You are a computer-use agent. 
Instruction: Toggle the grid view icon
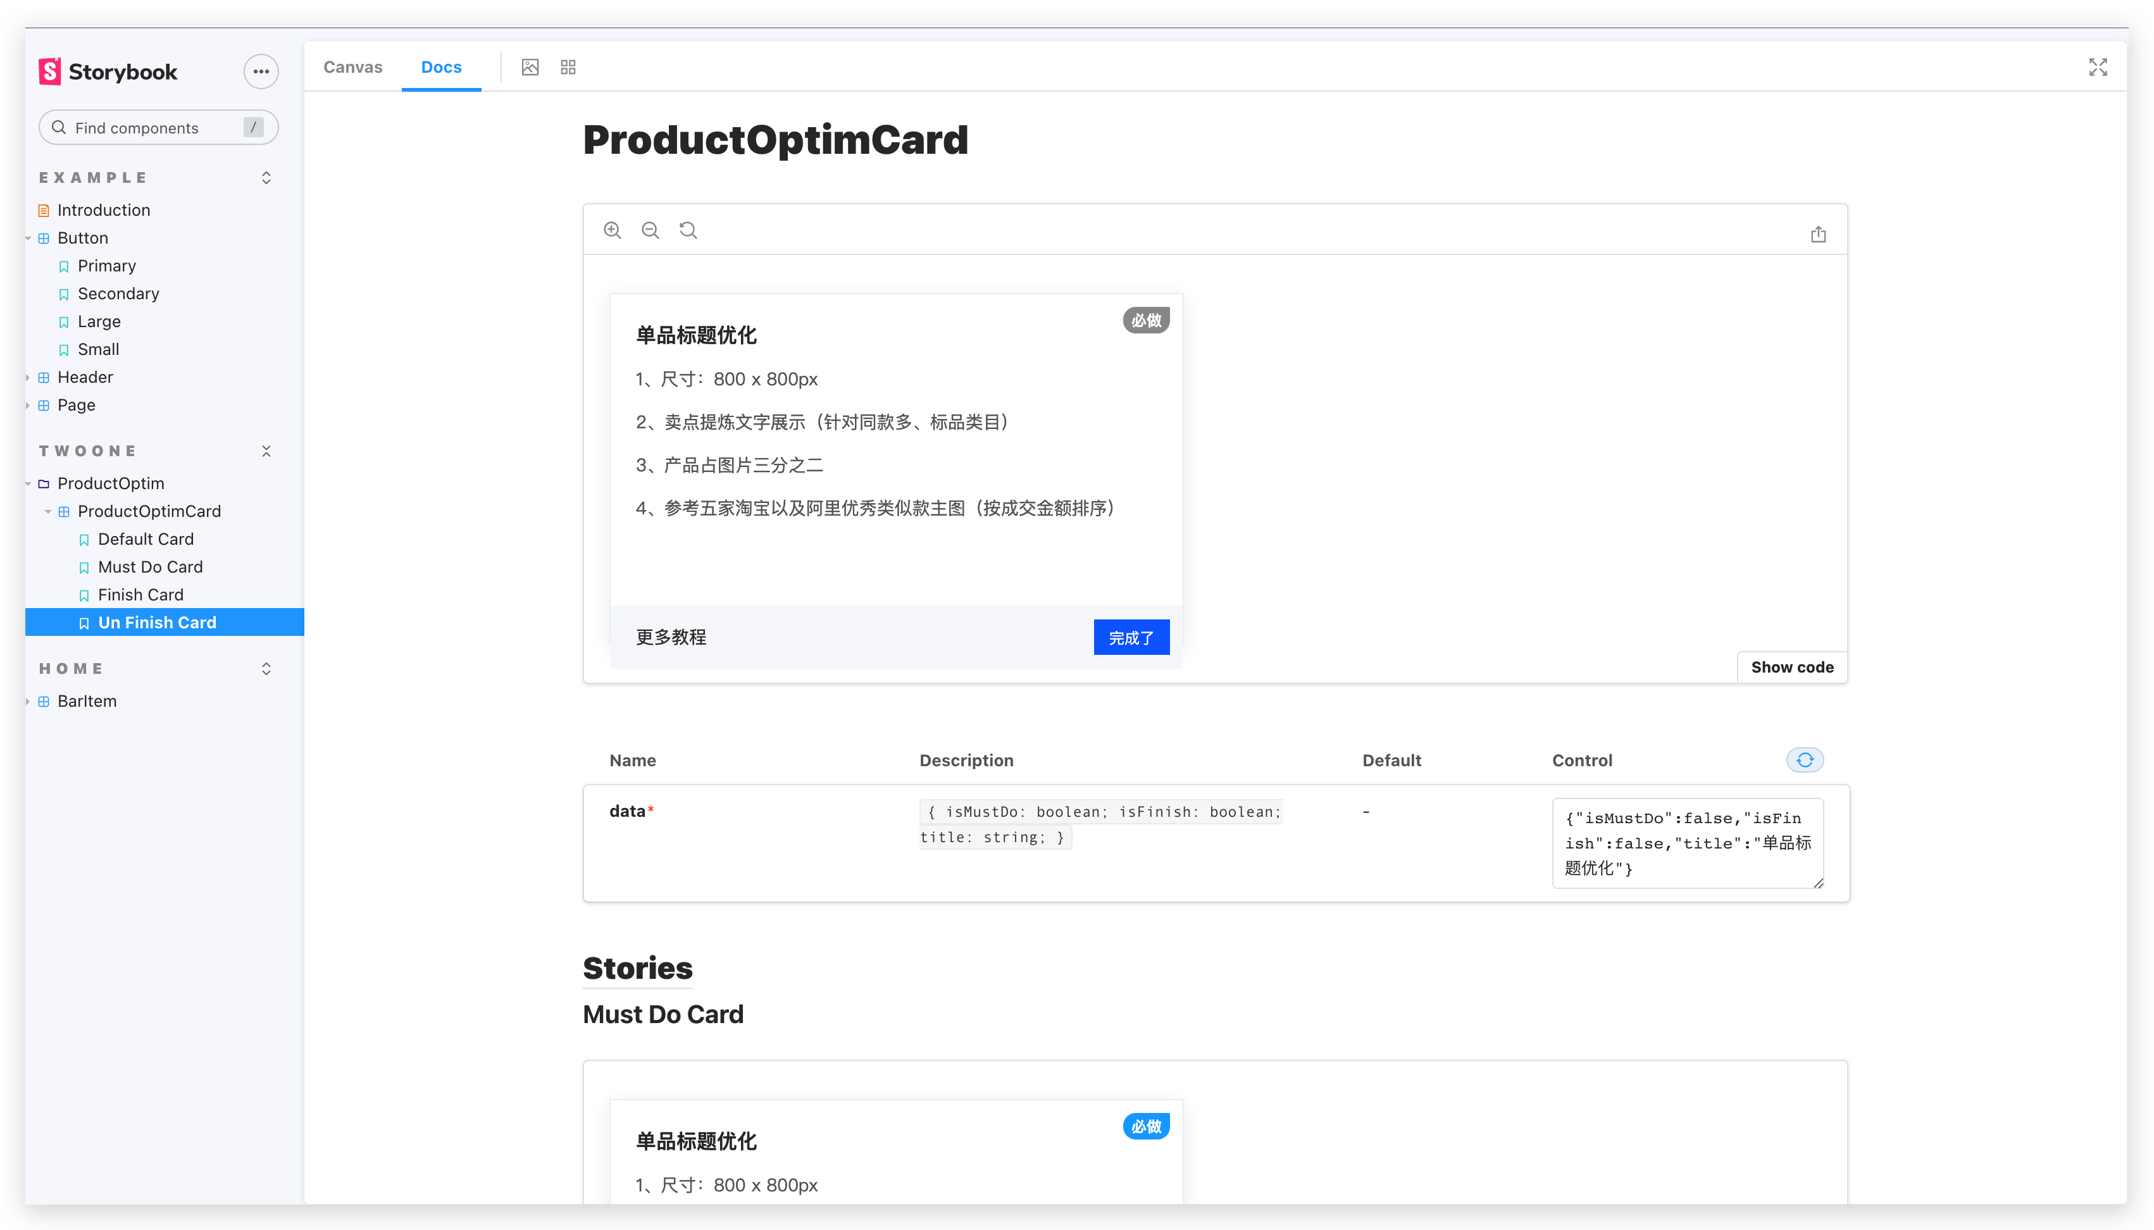(x=568, y=68)
